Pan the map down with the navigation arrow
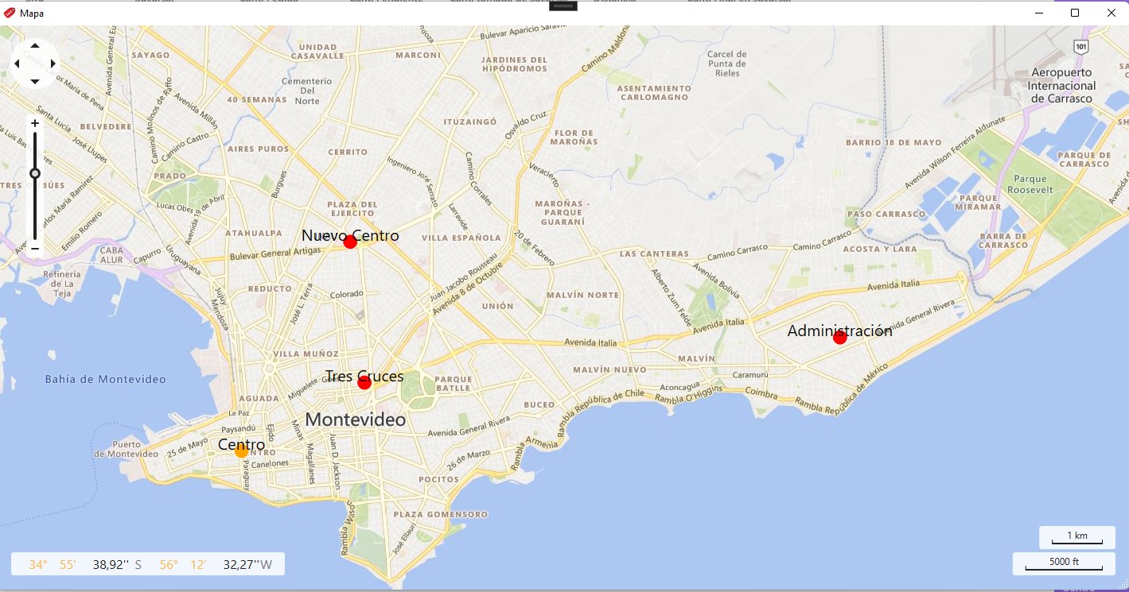 [34, 81]
